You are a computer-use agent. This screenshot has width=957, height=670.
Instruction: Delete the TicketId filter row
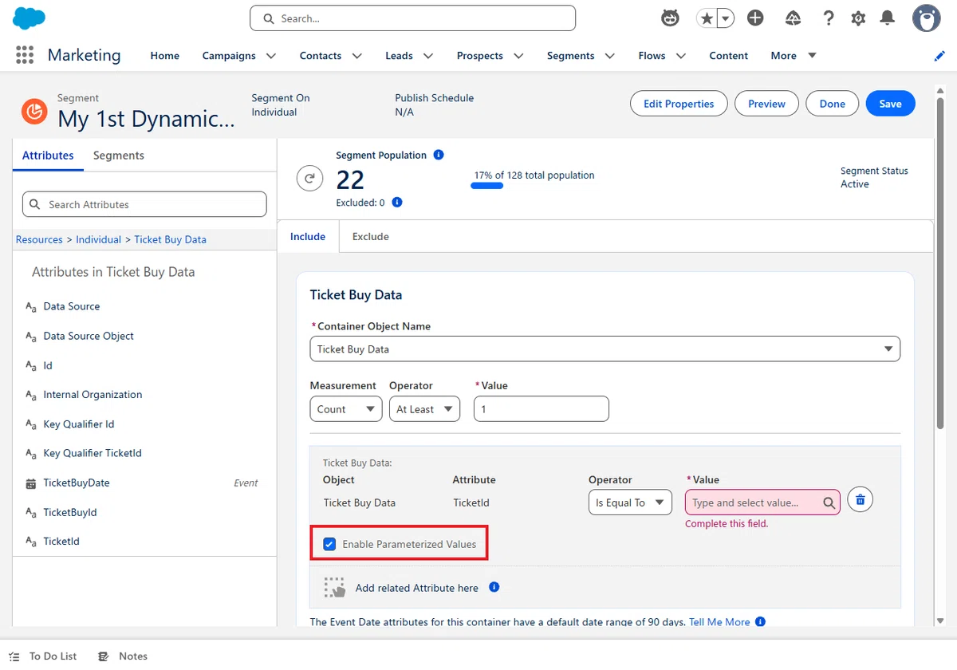click(x=860, y=500)
